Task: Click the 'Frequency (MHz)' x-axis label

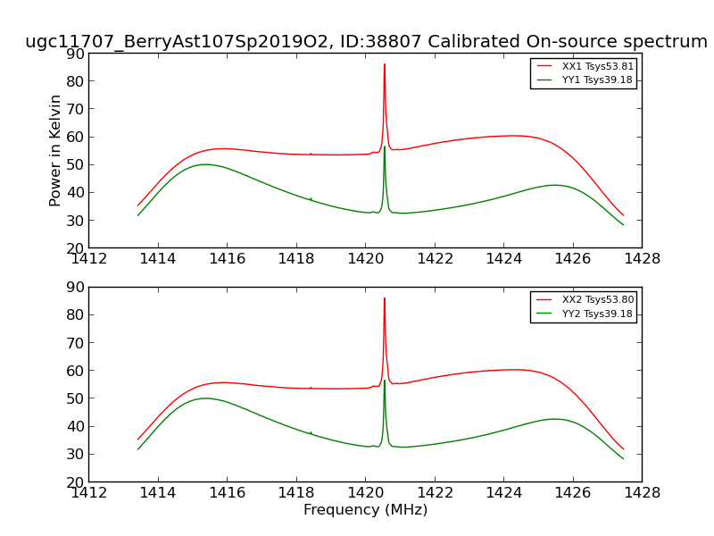Action: pos(366,509)
